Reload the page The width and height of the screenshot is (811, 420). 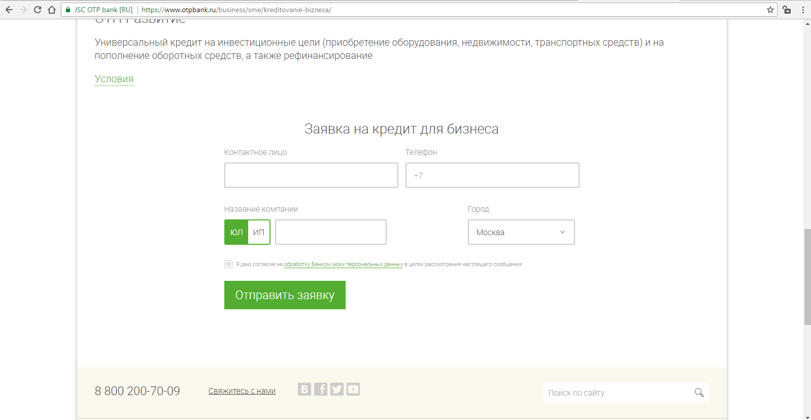[38, 10]
